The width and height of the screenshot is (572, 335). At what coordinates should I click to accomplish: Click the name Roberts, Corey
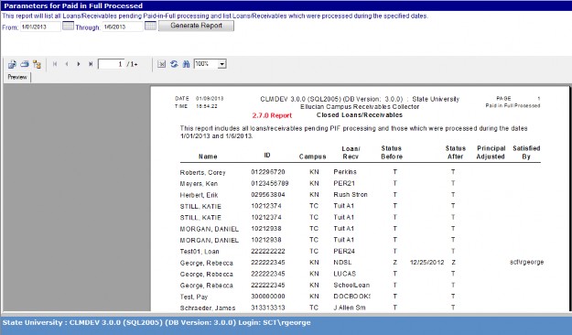[x=203, y=173]
